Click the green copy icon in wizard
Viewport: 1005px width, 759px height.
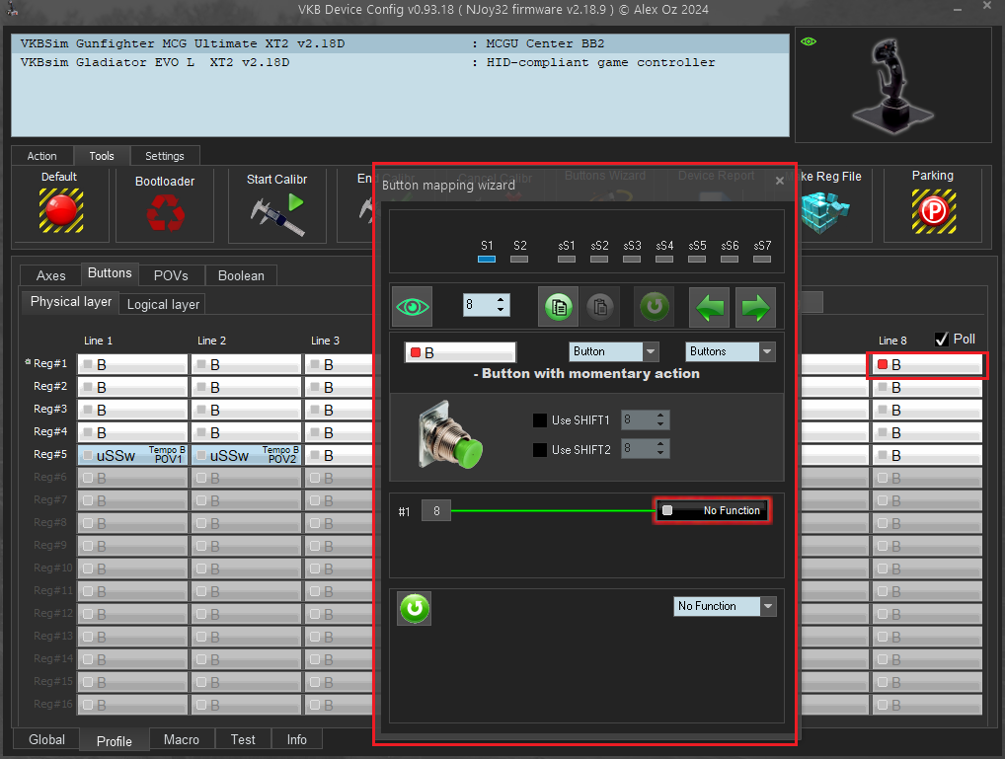558,307
